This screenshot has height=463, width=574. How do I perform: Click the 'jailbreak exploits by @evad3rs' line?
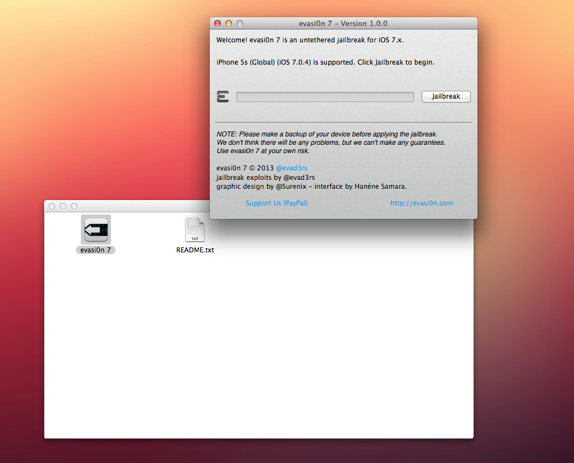tap(266, 177)
